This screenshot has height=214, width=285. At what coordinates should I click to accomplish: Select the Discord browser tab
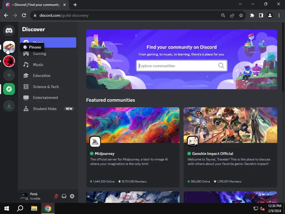click(x=36, y=5)
